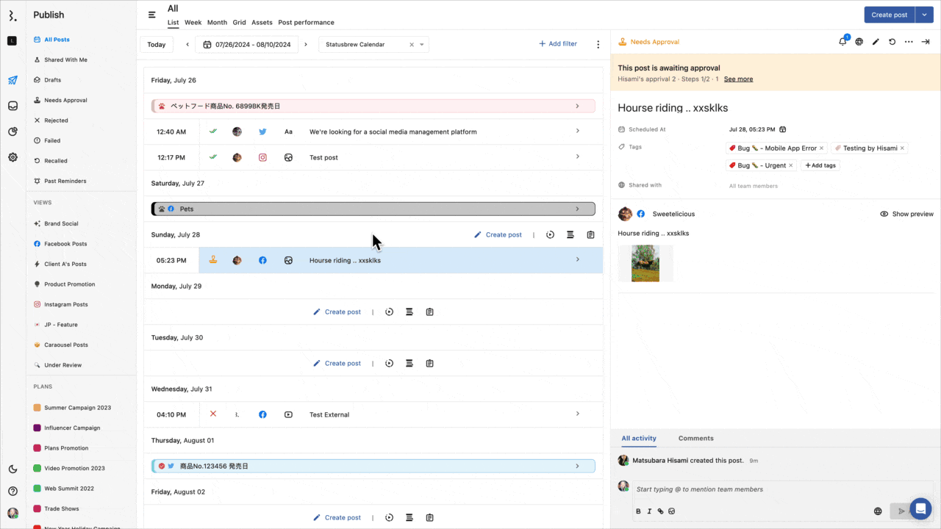
Task: Click the globe visibility icon in comment box
Action: pyautogui.click(x=878, y=511)
